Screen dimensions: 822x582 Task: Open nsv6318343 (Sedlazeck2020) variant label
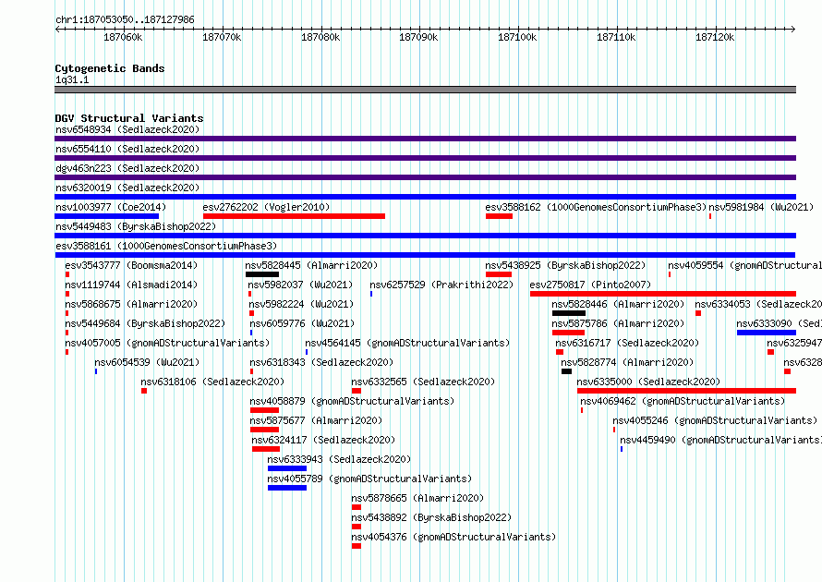(321, 362)
